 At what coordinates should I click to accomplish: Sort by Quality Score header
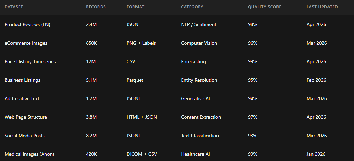click(264, 7)
